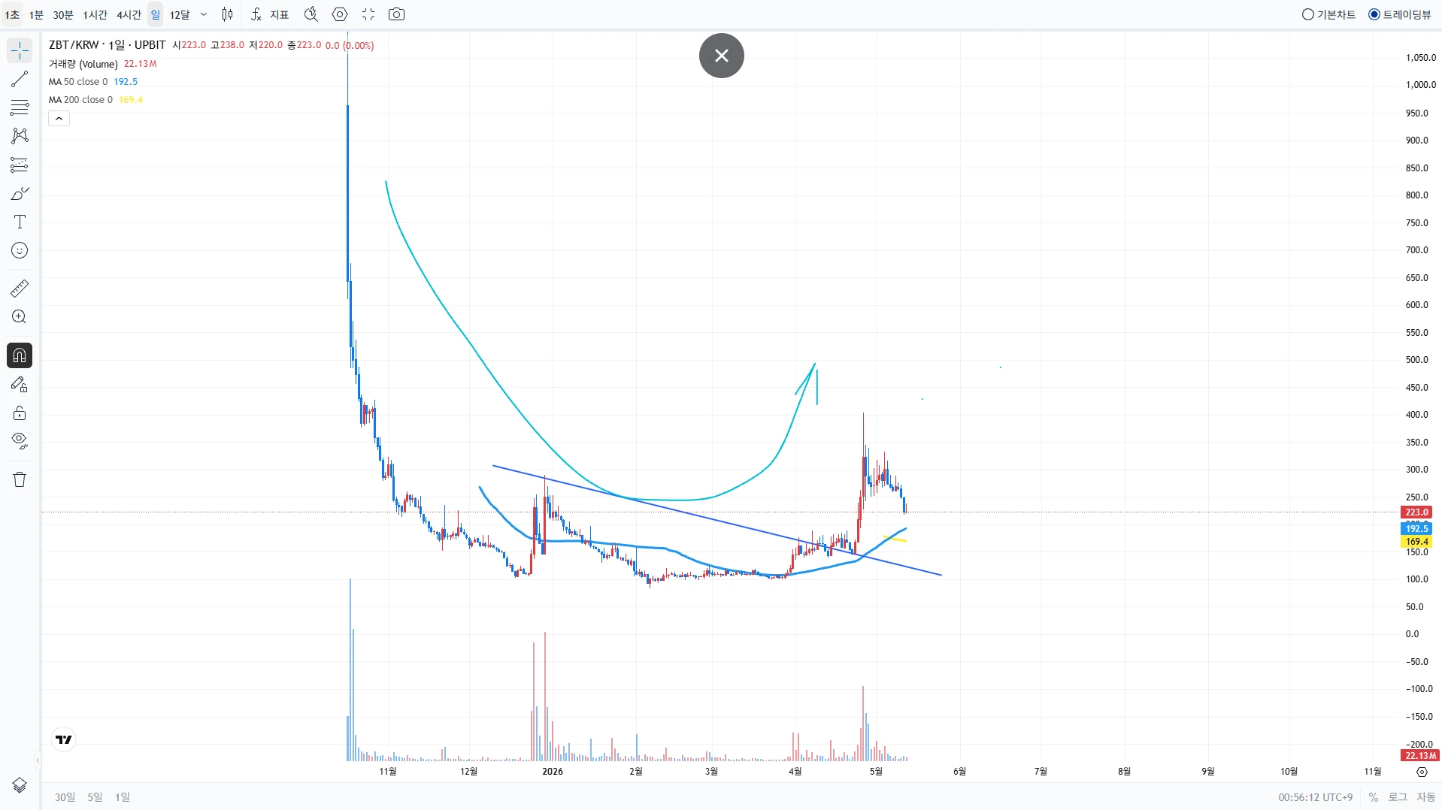The image size is (1442, 810).
Task: Select the trend line drawing tool
Action: point(20,79)
